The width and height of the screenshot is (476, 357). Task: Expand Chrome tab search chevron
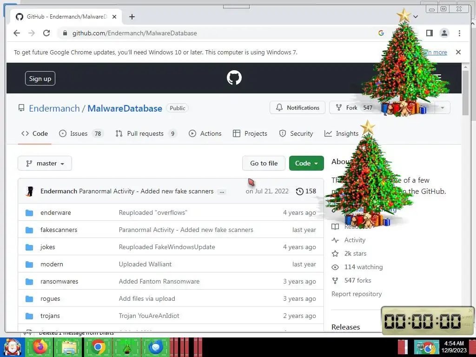tap(416, 17)
